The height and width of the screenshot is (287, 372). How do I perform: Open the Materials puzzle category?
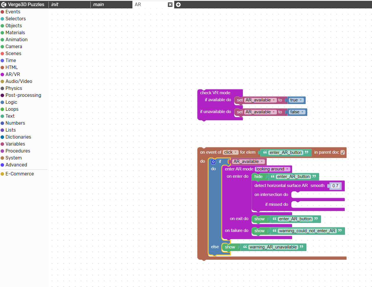point(15,32)
